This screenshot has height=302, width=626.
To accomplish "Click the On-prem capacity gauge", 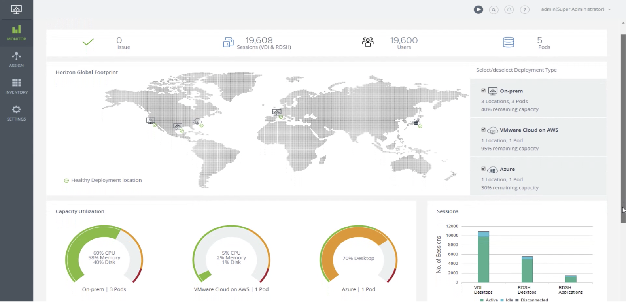I will [x=104, y=254].
